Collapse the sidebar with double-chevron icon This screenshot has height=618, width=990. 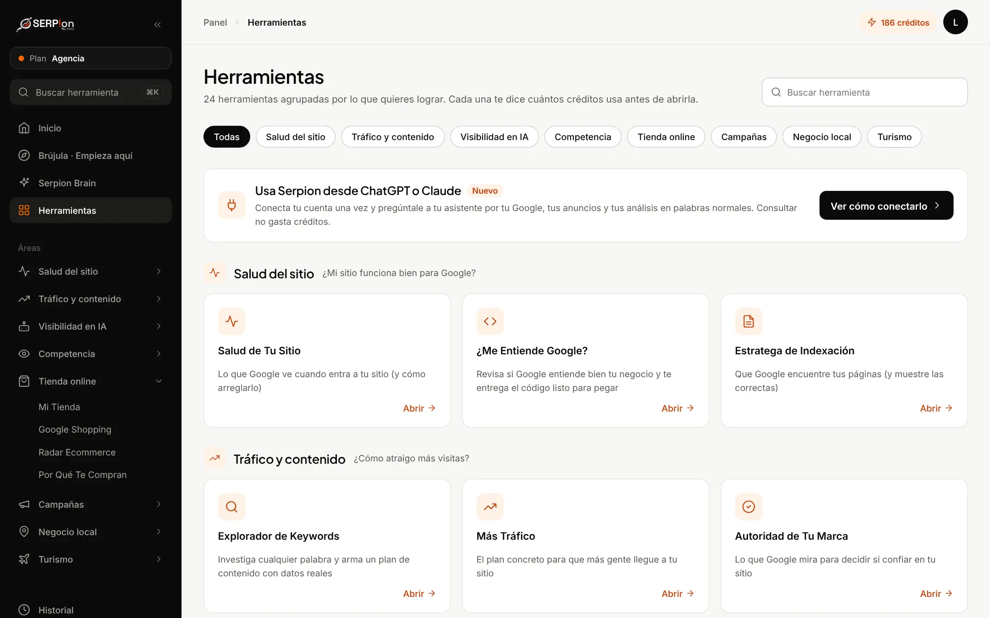tap(157, 25)
